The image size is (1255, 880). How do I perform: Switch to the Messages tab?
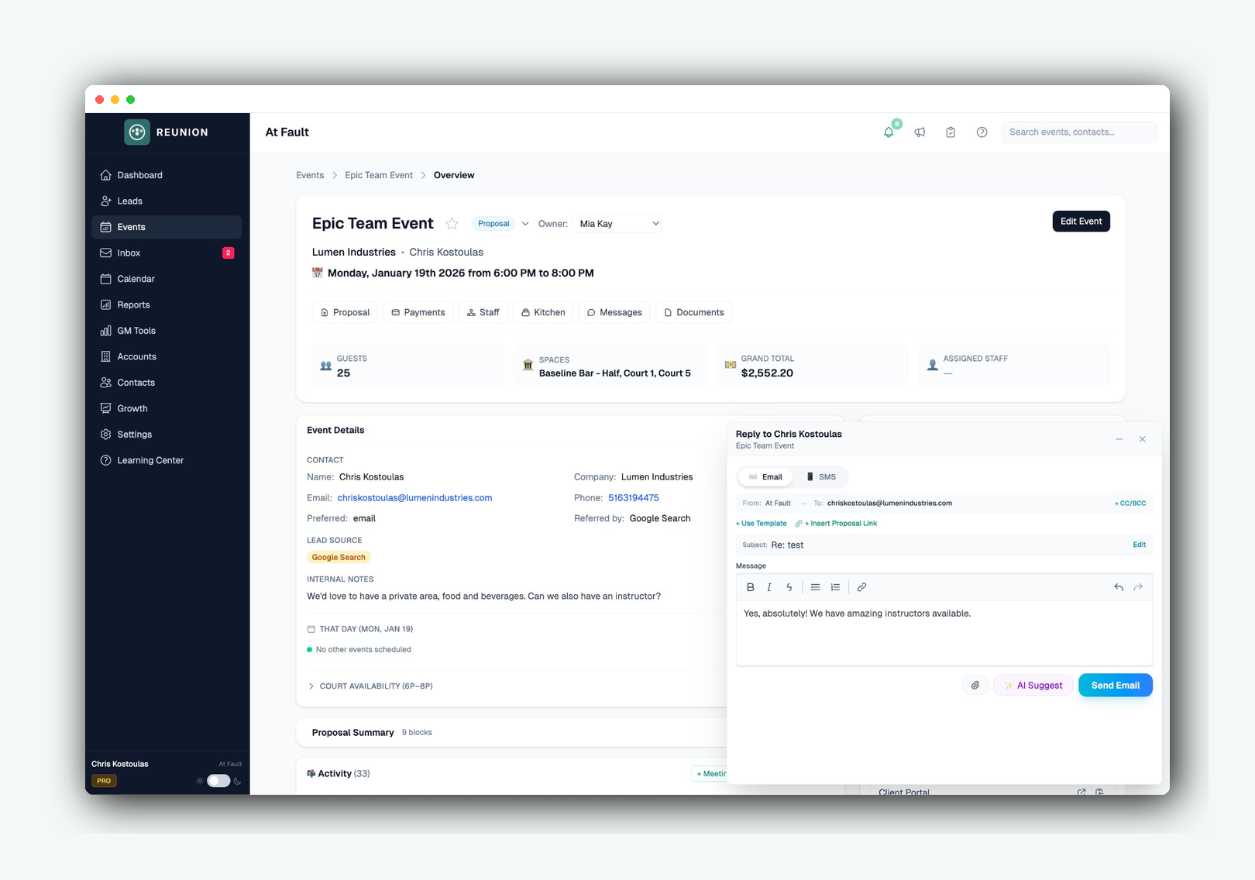coord(614,312)
